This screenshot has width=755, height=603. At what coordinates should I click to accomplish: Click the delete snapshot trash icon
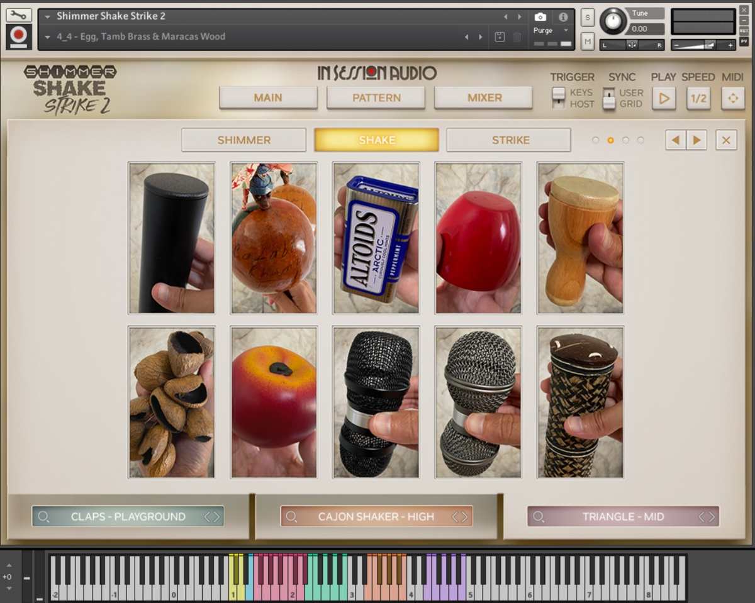click(x=517, y=37)
